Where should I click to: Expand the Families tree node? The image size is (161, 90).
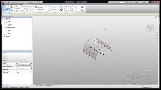pyautogui.click(x=3, y=36)
